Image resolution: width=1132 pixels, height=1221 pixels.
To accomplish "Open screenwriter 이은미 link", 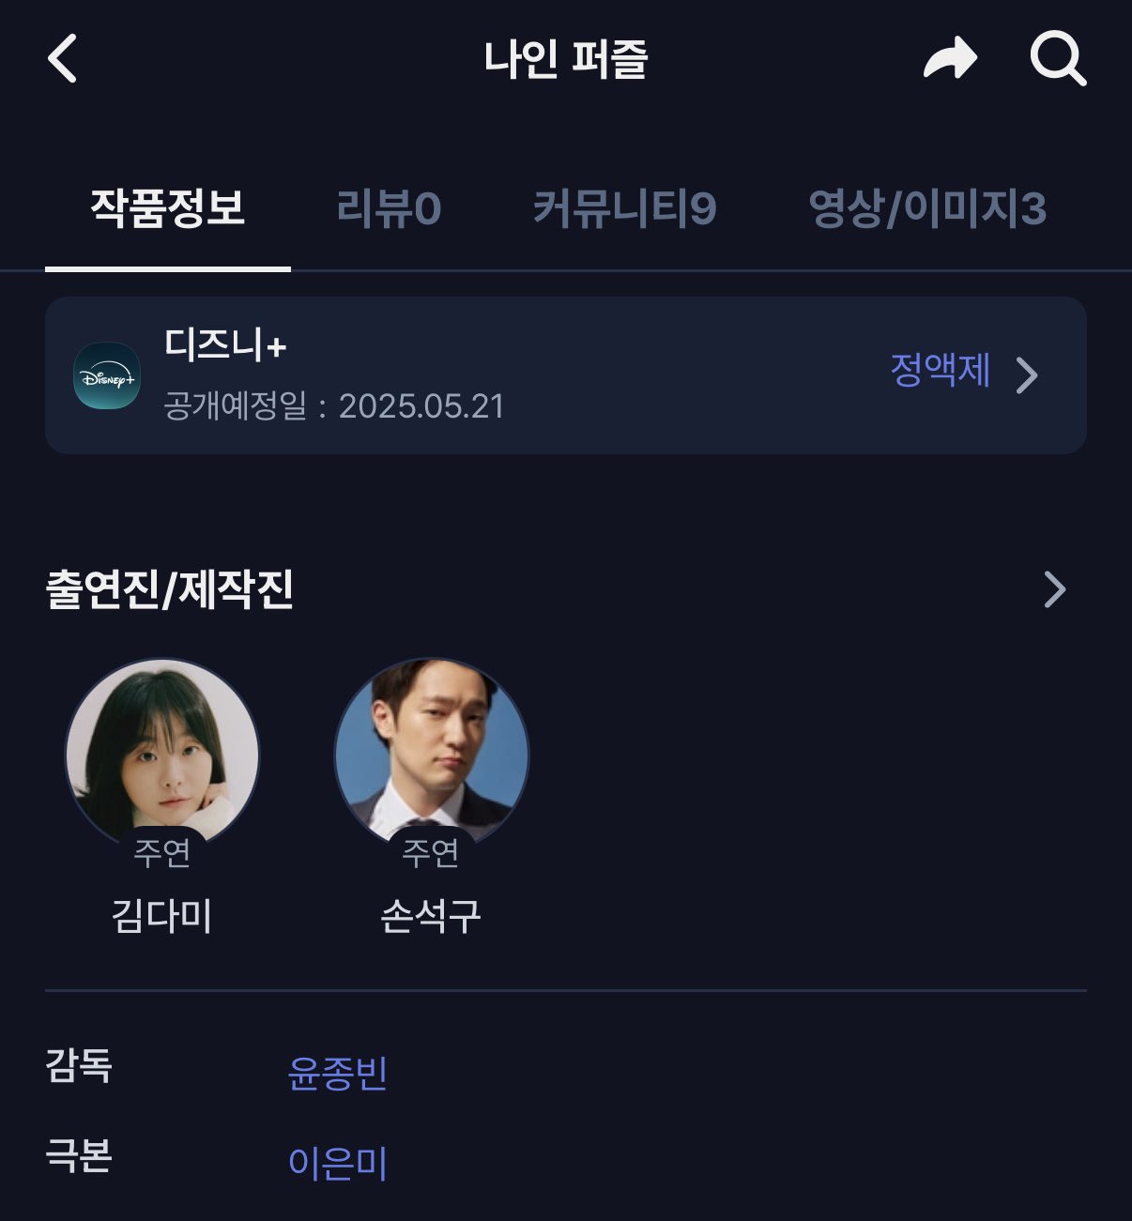I will click(338, 1163).
